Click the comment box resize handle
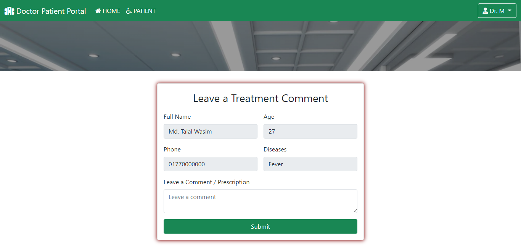The width and height of the screenshot is (521, 250). 355,210
